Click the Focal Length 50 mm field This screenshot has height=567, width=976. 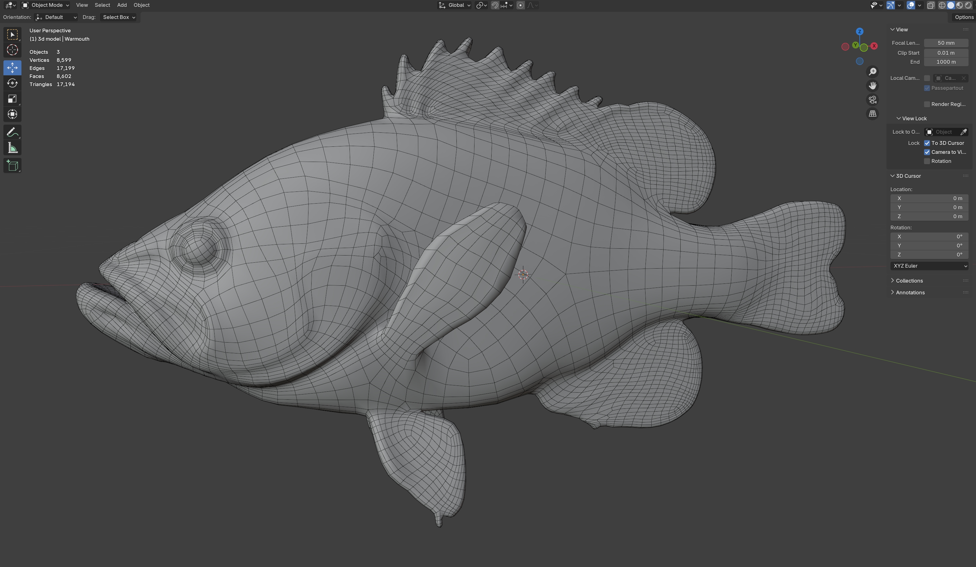point(946,43)
